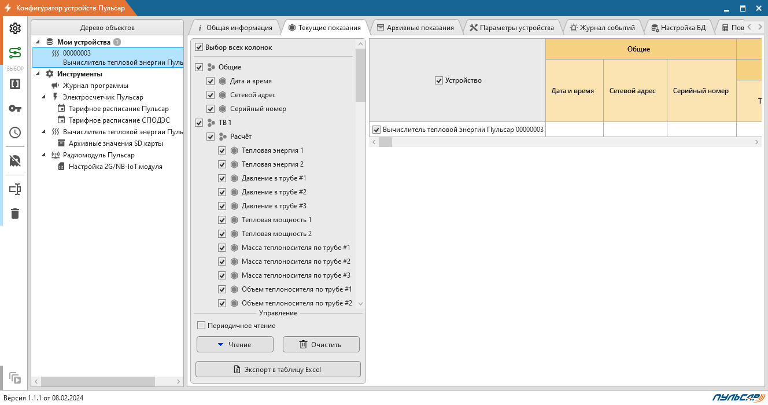Open the Журнал событий tab

[x=602, y=27]
